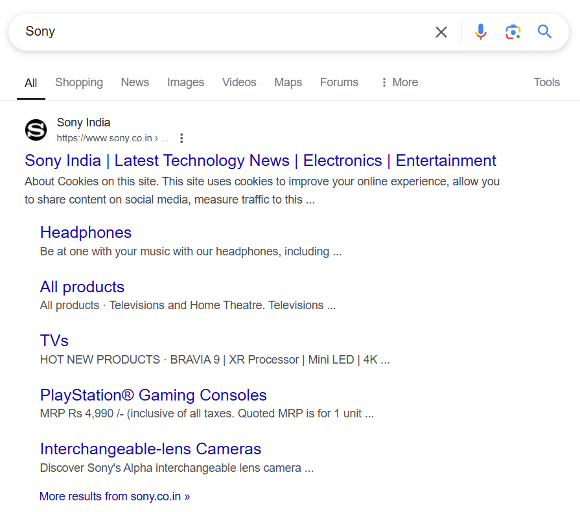Click the 'About Cookies on this site' snippet
This screenshot has width=580, height=512.
[262, 191]
